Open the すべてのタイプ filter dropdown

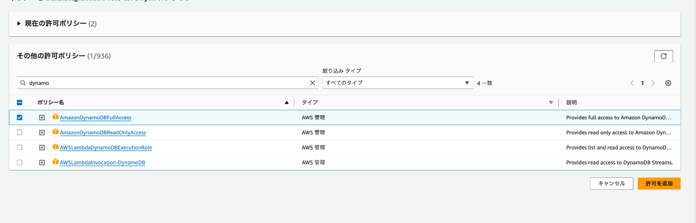(398, 83)
